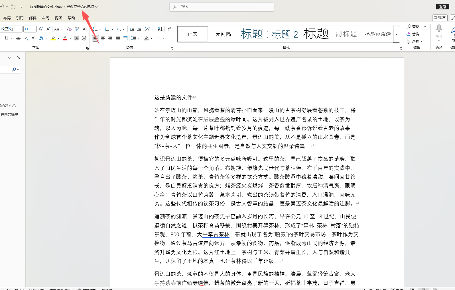Apply paragraph shading with the paint bucket

click(x=147, y=38)
